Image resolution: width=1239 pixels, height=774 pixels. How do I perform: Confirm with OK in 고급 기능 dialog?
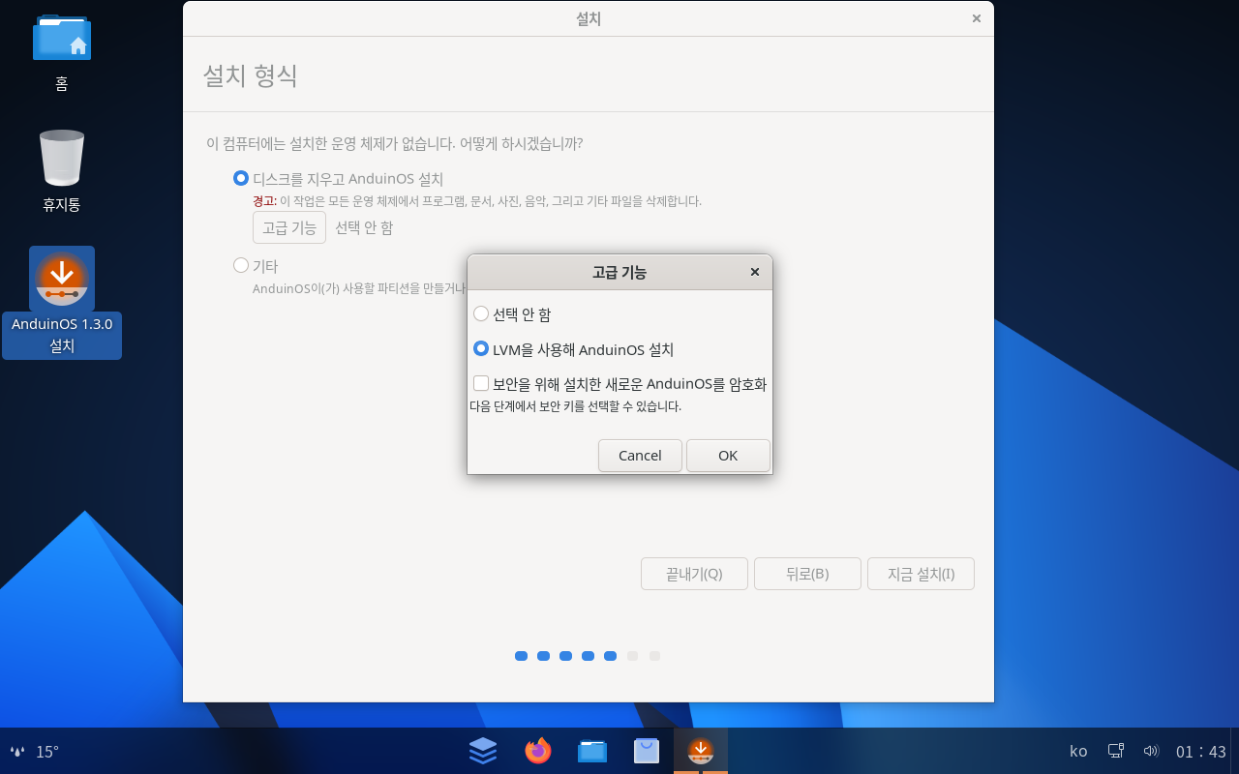click(728, 456)
